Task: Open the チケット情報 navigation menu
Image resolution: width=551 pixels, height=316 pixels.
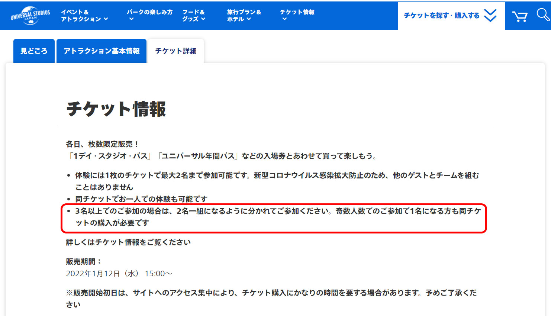Action: point(297,12)
